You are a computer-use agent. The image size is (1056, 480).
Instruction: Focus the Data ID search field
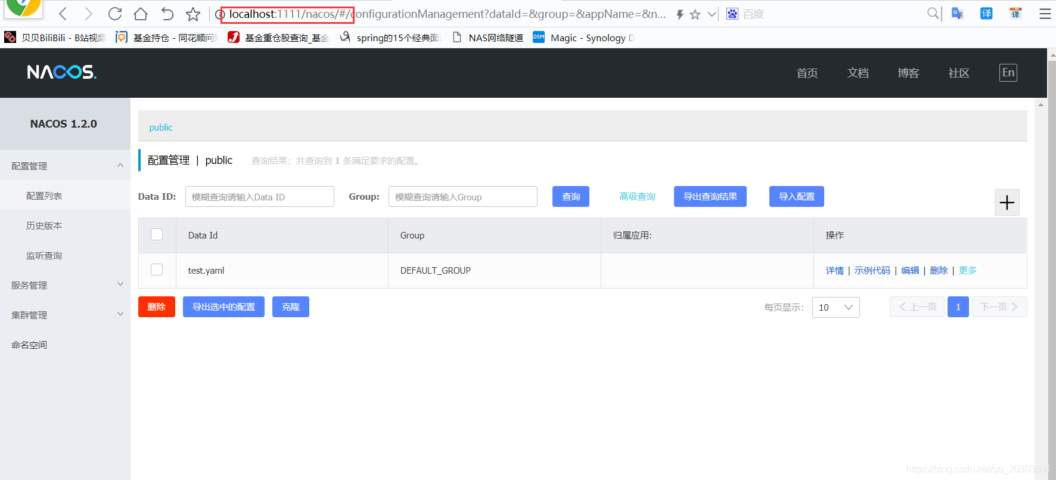click(x=260, y=197)
